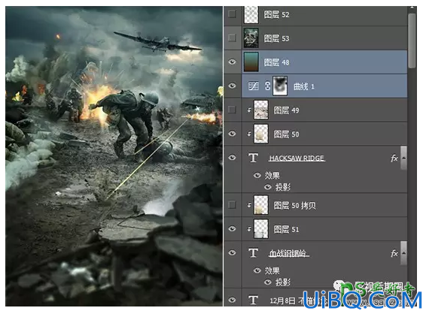Click the layer name 图层 51
This screenshot has height=311, width=423.
[287, 229]
